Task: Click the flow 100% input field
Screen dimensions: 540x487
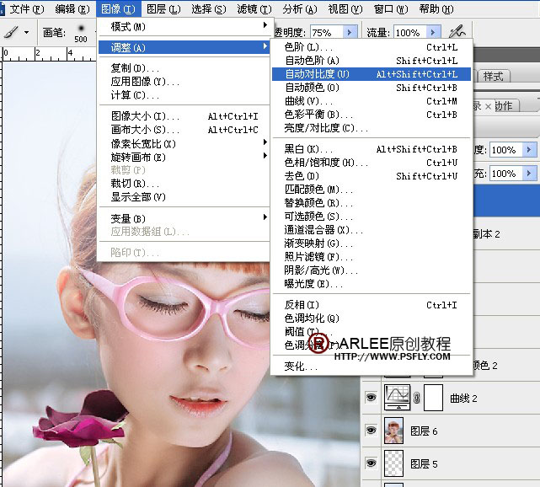Action: pos(410,33)
